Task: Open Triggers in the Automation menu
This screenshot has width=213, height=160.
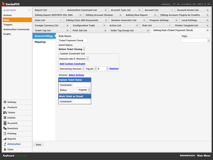Action: coord(8,25)
